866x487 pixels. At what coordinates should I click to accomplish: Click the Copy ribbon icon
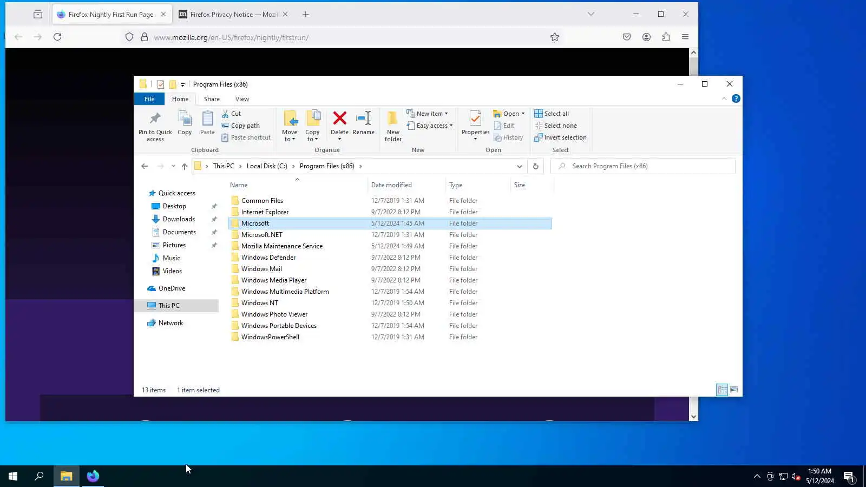[x=185, y=119]
